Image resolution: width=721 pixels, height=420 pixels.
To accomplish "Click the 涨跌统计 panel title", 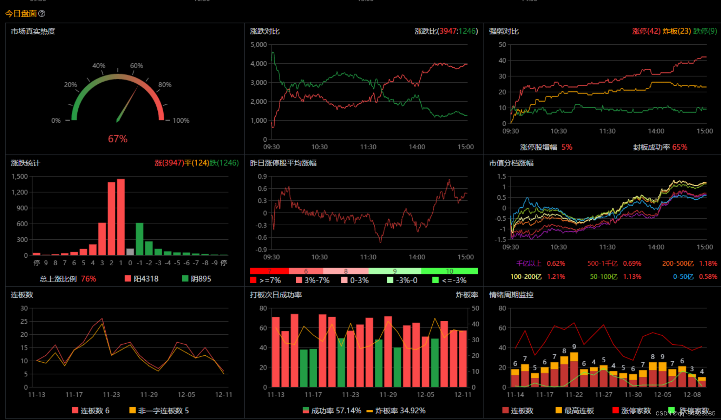I will (x=26, y=163).
